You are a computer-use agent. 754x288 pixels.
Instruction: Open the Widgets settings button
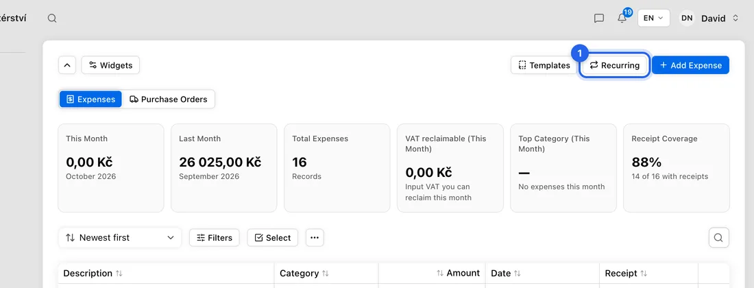click(110, 65)
